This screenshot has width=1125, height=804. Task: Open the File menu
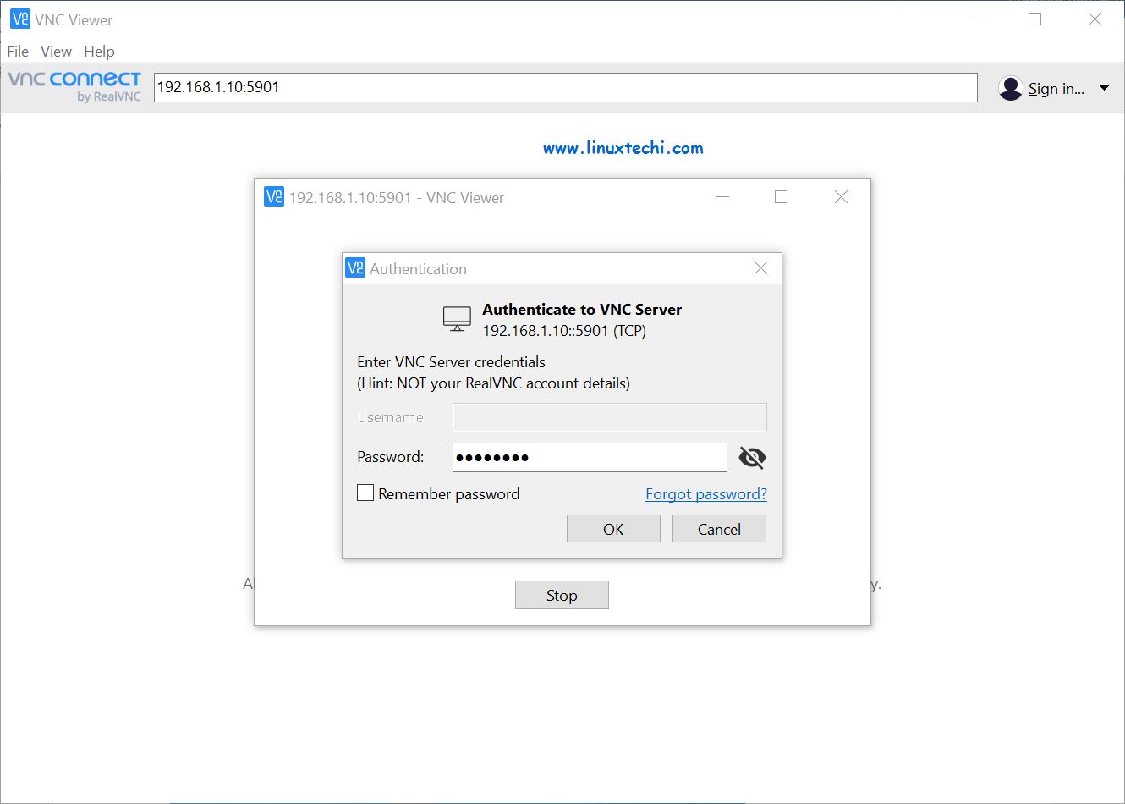coord(17,51)
